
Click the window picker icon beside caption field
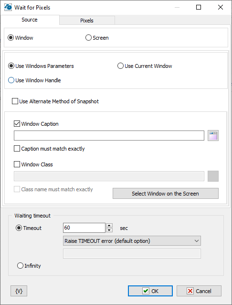coord(213,135)
